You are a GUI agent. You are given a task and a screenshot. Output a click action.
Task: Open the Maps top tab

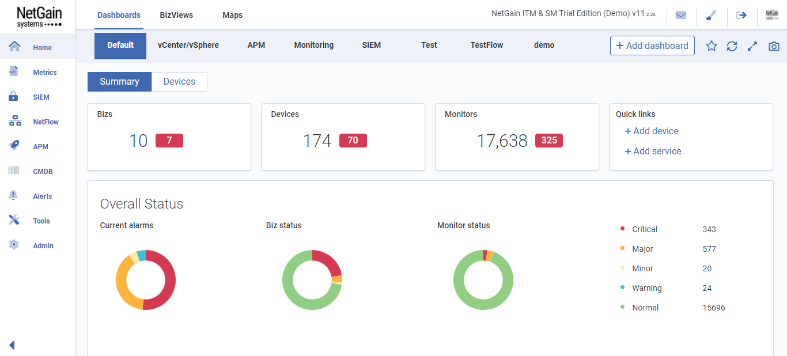tap(232, 15)
